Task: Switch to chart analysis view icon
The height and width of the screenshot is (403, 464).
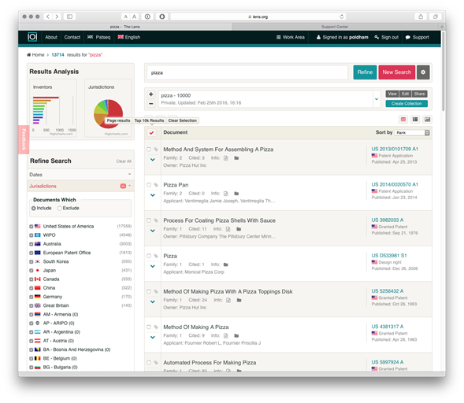Action: [427, 120]
